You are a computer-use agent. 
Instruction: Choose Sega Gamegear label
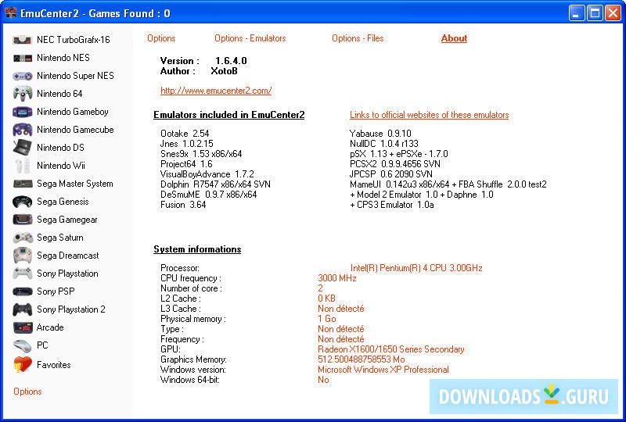[x=67, y=220]
